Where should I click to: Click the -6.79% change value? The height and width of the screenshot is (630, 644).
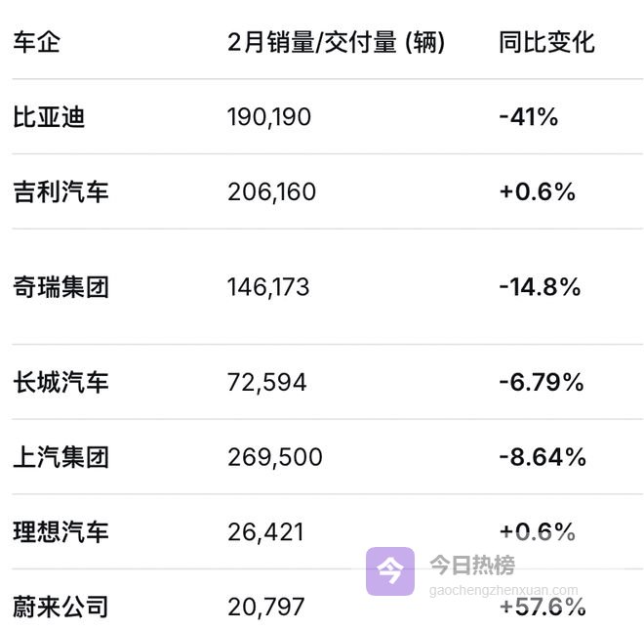542,382
